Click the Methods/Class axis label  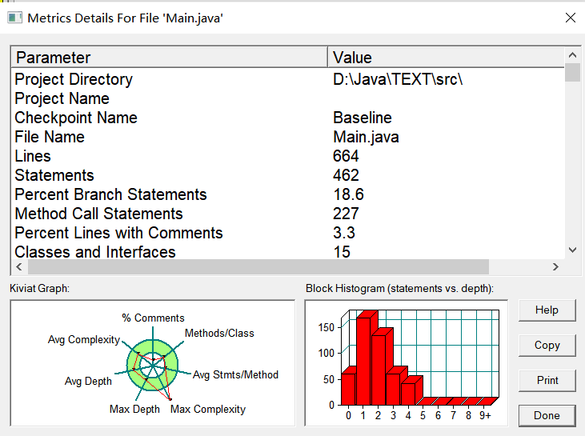(219, 333)
